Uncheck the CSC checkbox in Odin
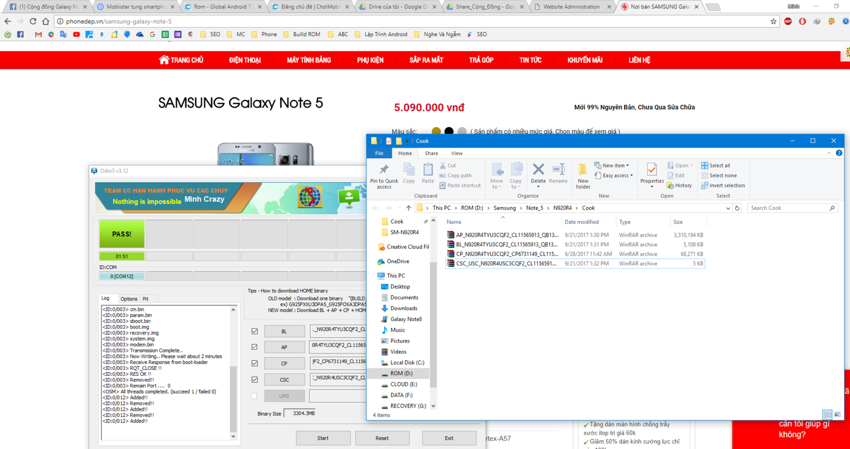This screenshot has width=850, height=449. [x=254, y=379]
